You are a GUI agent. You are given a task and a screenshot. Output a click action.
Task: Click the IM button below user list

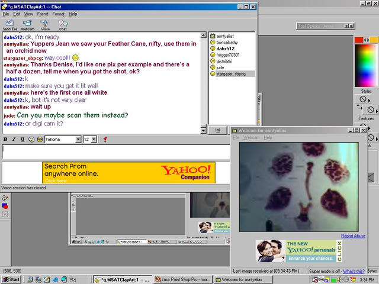(217, 130)
